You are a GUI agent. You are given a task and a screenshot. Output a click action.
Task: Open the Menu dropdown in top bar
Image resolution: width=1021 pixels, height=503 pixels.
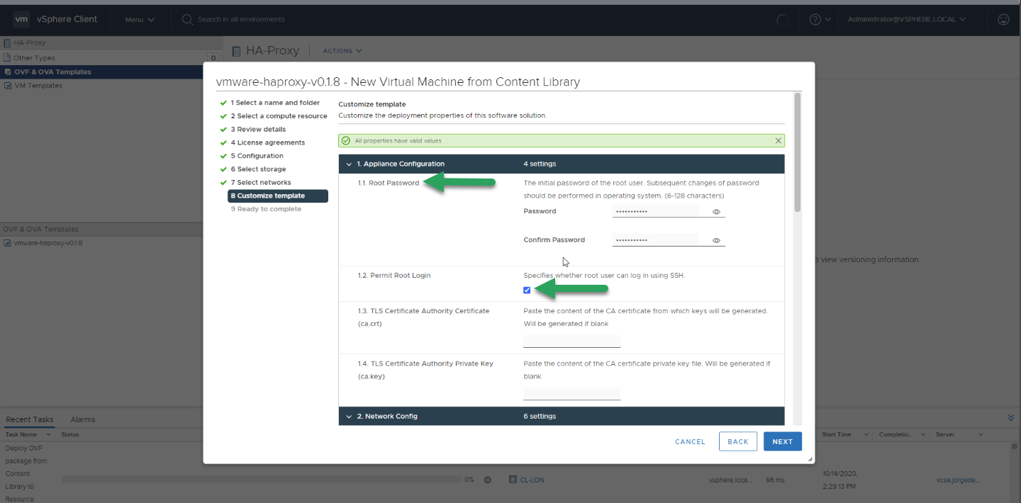click(x=140, y=20)
